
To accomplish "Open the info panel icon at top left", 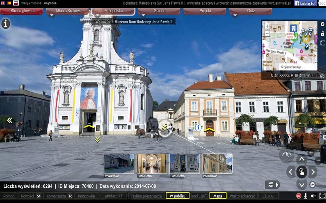I will (x=6, y=23).
